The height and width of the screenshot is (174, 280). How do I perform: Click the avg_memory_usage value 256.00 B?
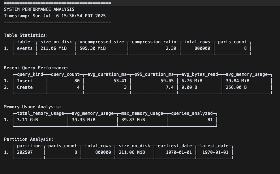(x=236, y=87)
